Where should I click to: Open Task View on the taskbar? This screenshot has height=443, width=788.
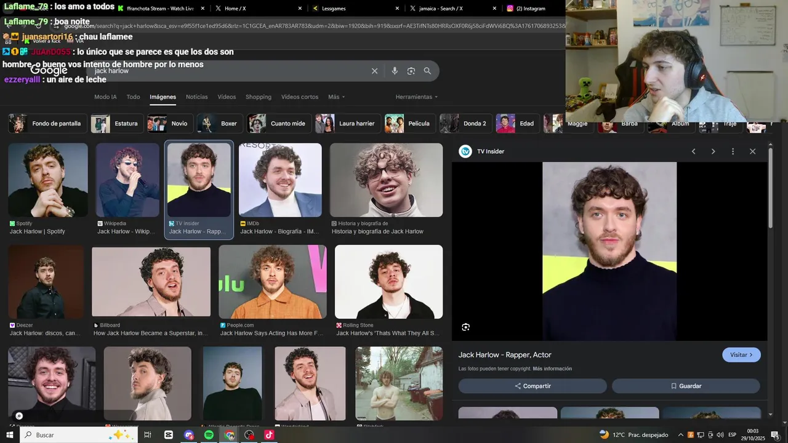pyautogui.click(x=148, y=435)
